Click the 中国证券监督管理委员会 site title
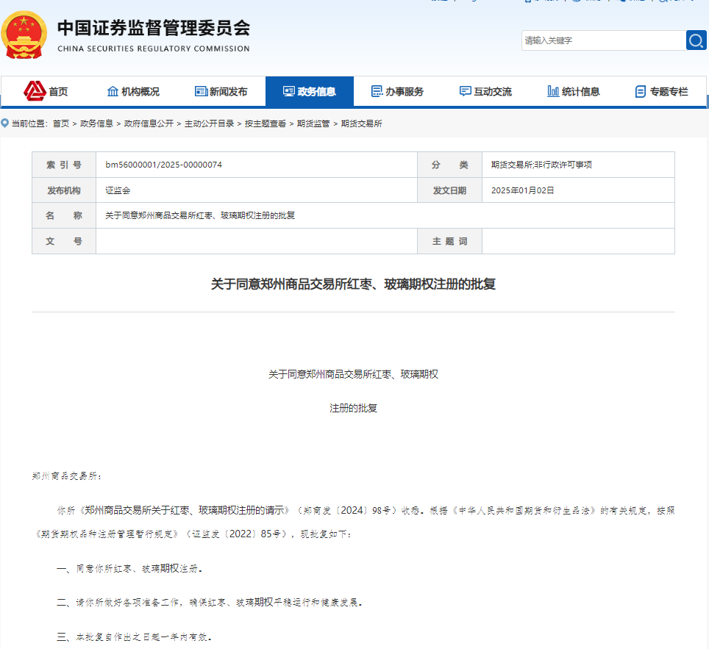 tap(153, 28)
